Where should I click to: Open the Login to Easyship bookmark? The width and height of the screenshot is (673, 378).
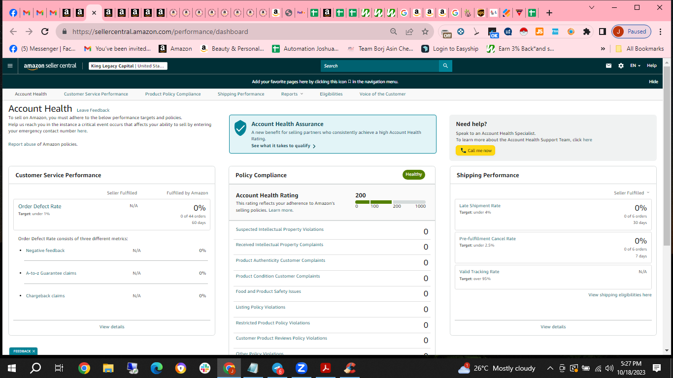click(x=450, y=49)
